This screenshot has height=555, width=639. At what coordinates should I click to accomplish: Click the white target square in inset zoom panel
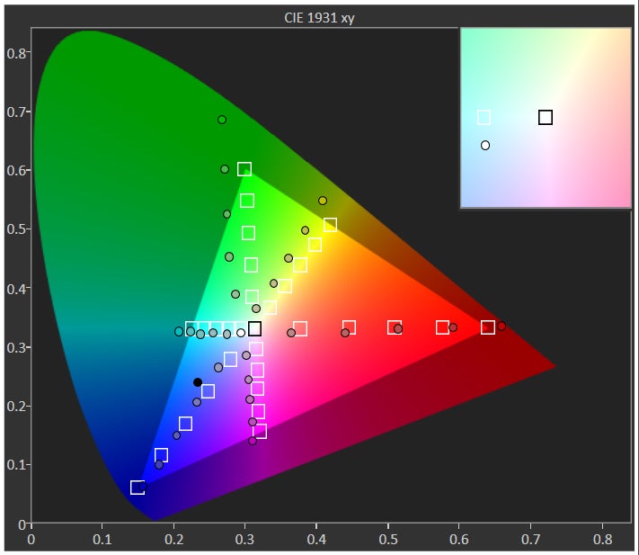484,118
